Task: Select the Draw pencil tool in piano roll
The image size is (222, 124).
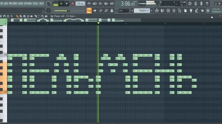Action: click(17, 16)
